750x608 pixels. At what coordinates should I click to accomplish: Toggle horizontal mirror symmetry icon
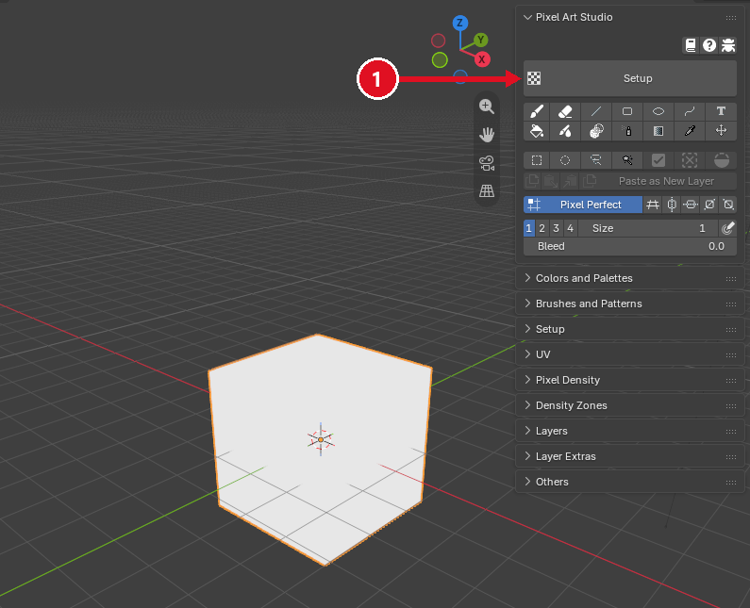coord(691,205)
